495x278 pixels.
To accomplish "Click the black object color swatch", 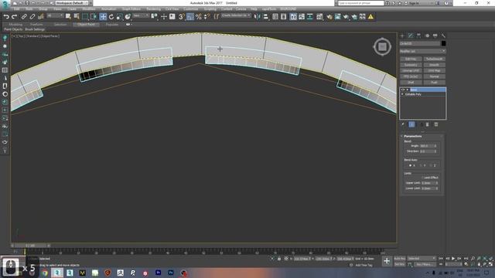I will (443, 43).
